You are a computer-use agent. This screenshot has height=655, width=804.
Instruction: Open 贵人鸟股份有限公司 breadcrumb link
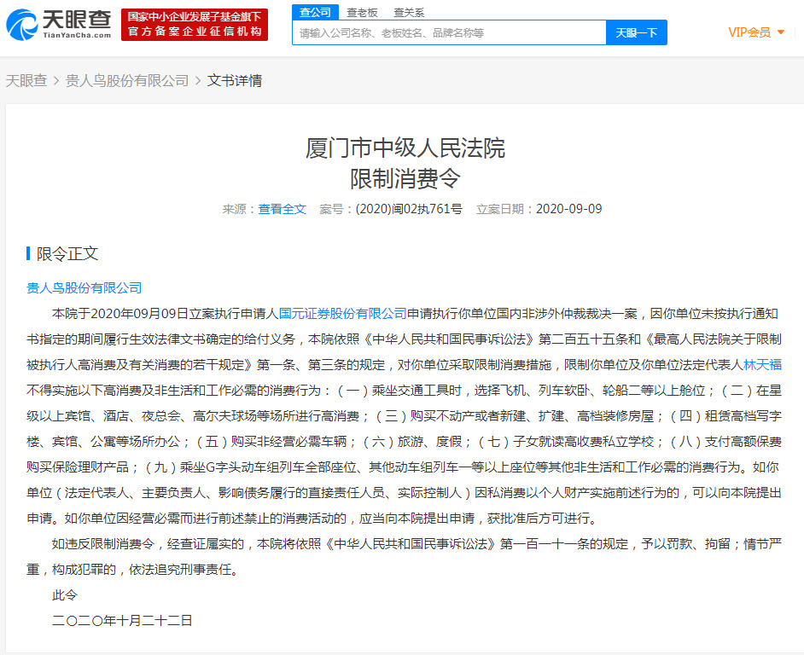[x=127, y=80]
